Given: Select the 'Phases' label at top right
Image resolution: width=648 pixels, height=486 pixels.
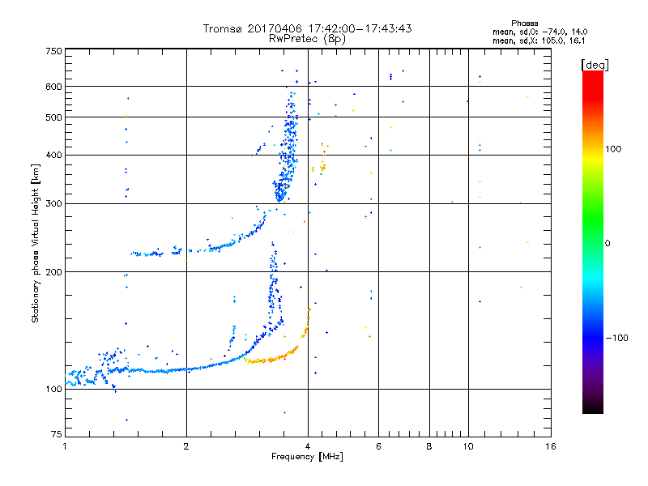Looking at the screenshot, I should [524, 23].
